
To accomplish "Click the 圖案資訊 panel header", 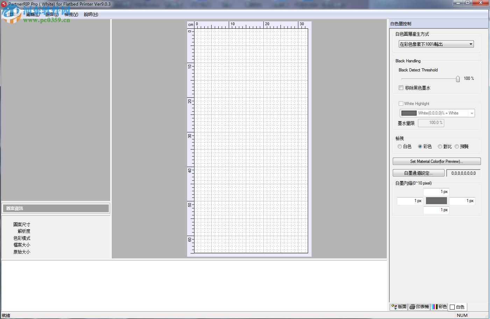I will (x=56, y=208).
